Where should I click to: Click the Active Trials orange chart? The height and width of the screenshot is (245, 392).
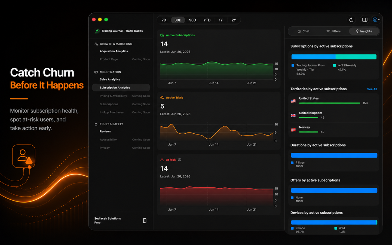point(217,132)
